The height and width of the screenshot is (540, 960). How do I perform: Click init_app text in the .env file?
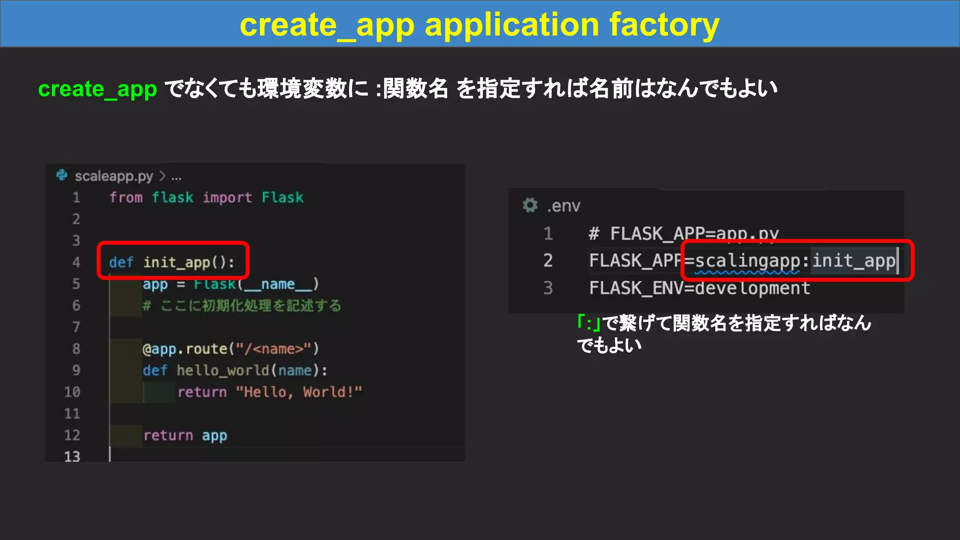[854, 261]
